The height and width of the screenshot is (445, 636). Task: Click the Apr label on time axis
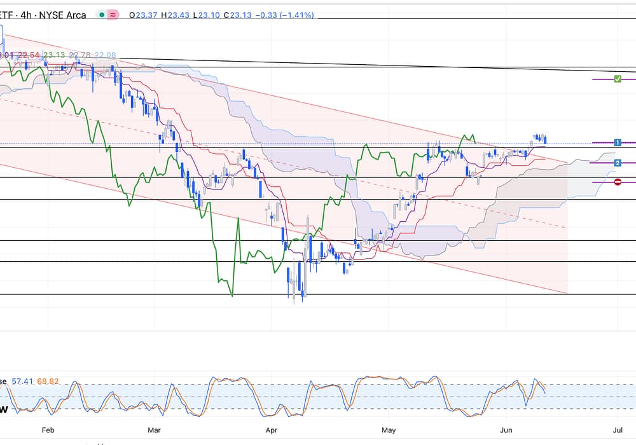click(272, 430)
